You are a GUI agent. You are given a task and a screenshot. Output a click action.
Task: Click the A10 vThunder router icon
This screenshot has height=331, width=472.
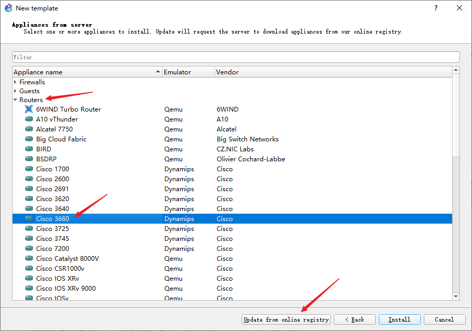(x=29, y=119)
